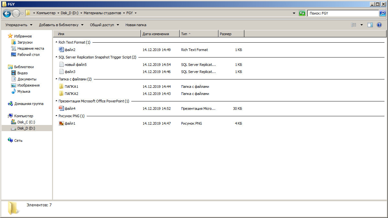The height and width of the screenshot is (218, 388).
Task: Open Загрузки in the sidebar
Action: 25,42
